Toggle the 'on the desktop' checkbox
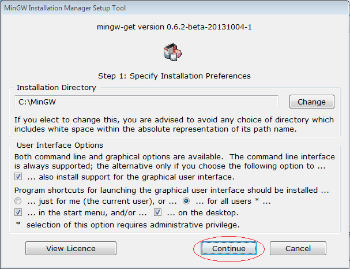 pos(157,212)
